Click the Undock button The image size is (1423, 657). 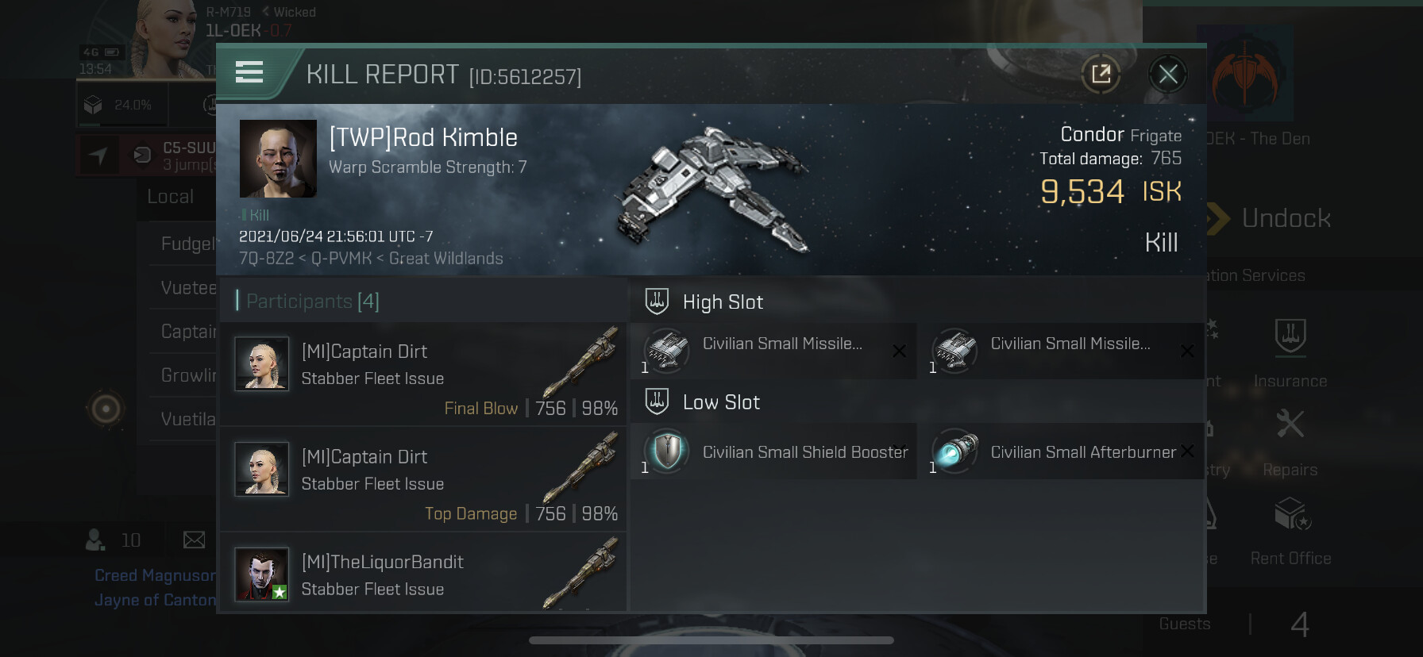click(1268, 218)
